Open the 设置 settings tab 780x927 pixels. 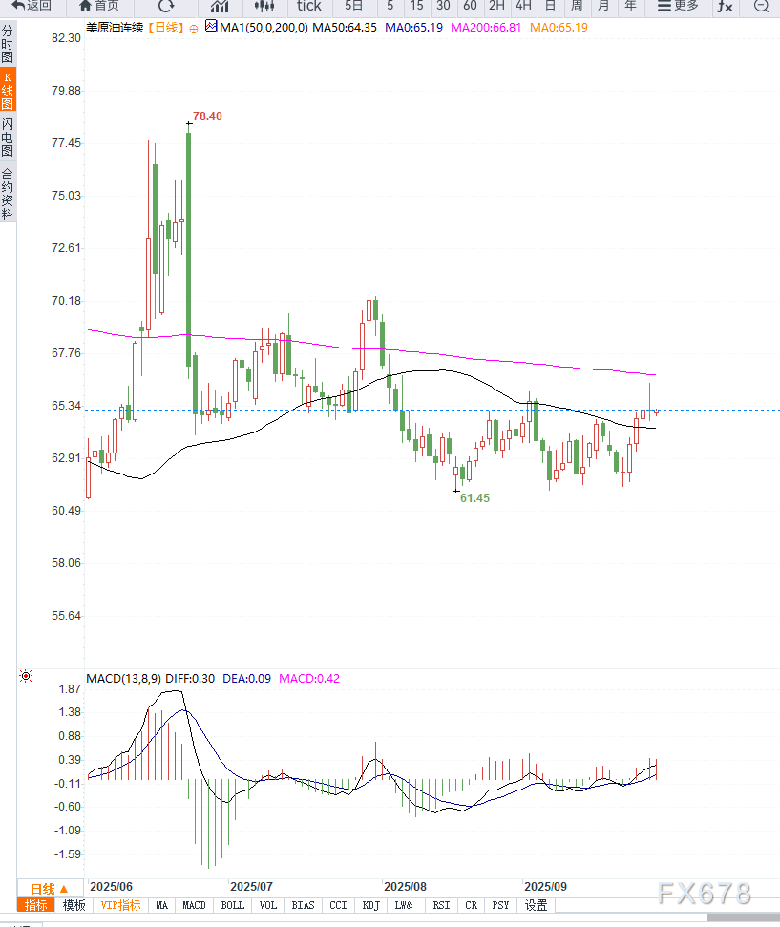(x=537, y=905)
